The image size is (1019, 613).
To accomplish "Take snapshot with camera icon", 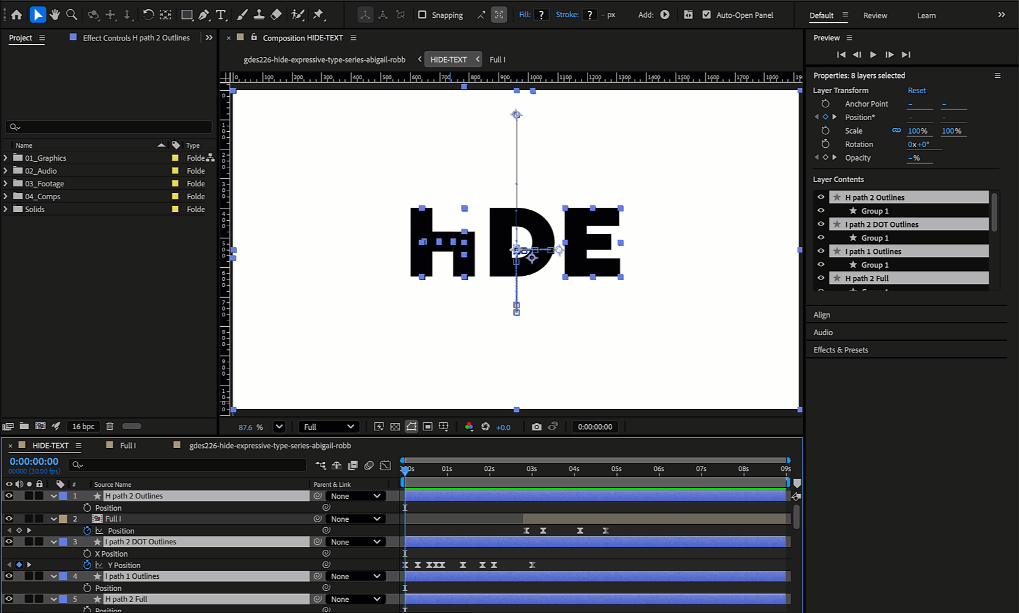I will pyautogui.click(x=537, y=427).
